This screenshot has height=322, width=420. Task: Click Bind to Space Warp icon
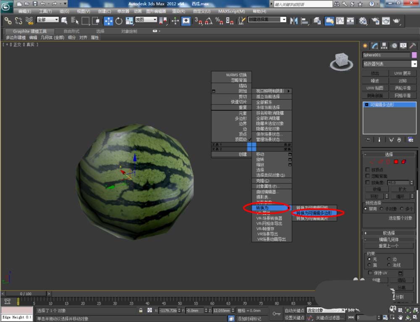click(29, 21)
